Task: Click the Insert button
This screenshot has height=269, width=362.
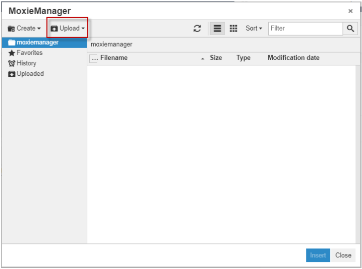Action: click(x=318, y=255)
